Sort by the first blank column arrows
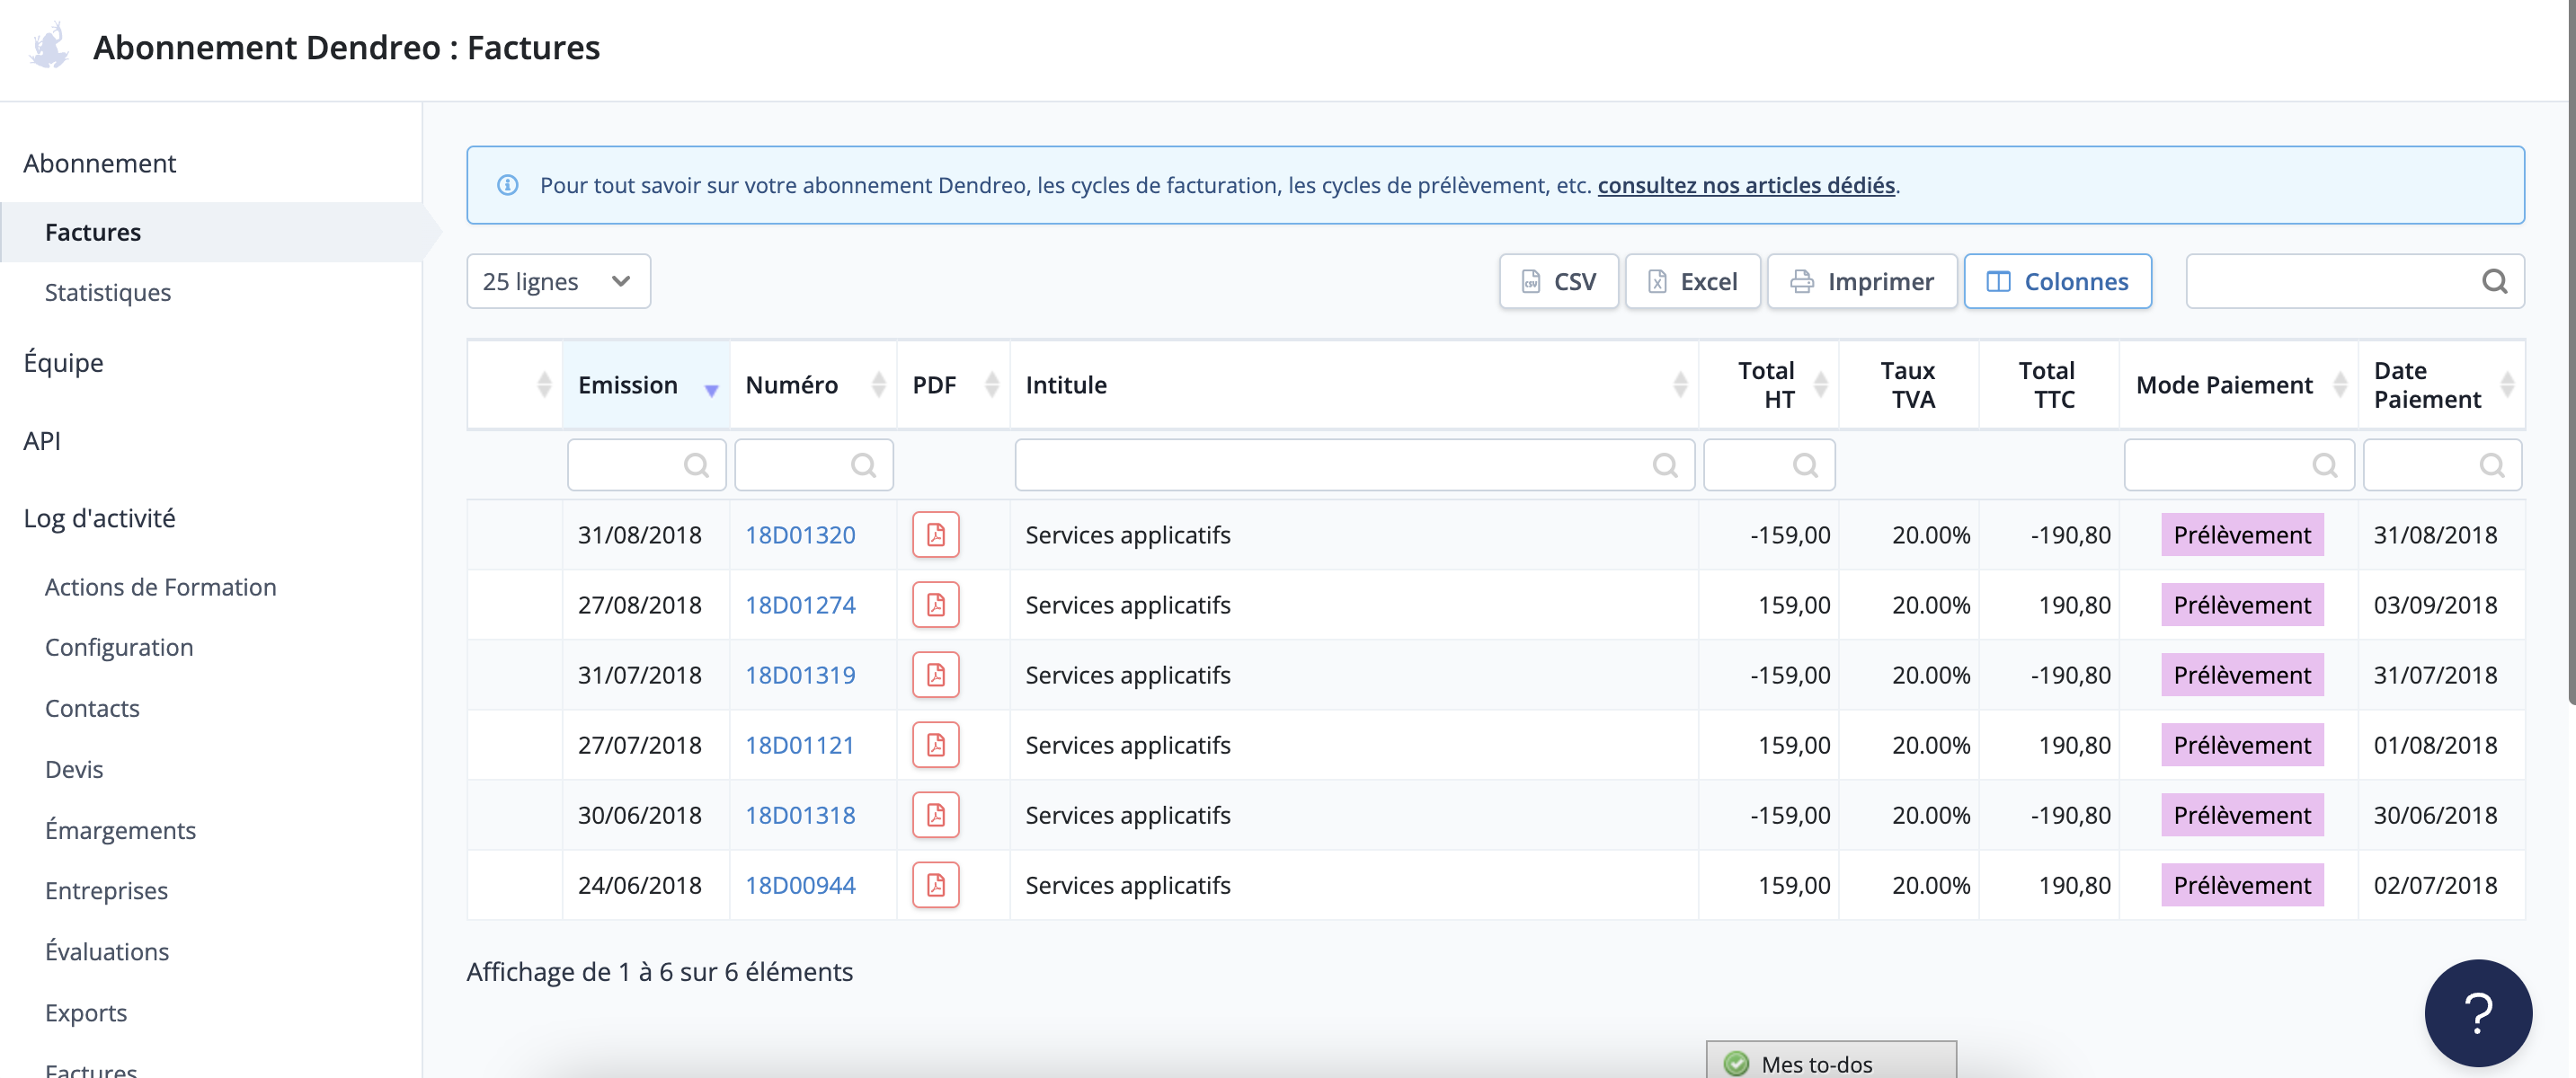 coord(544,384)
